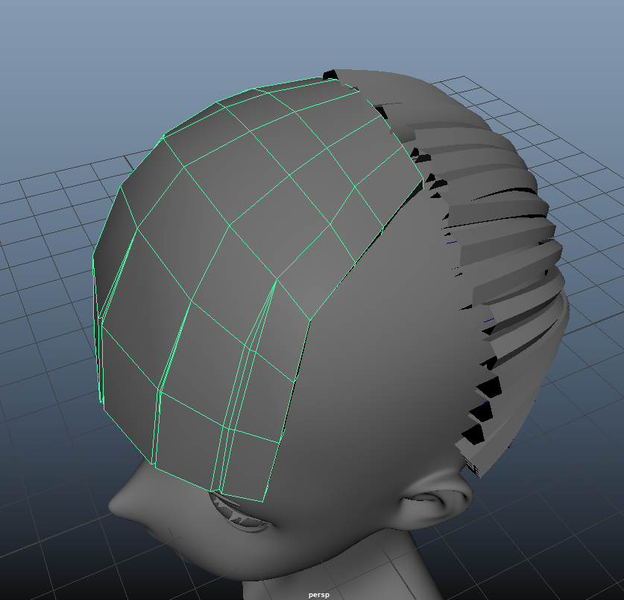Viewport: 624px width, 600px height.
Task: Click the character's open mouth with teeth
Action: [239, 513]
